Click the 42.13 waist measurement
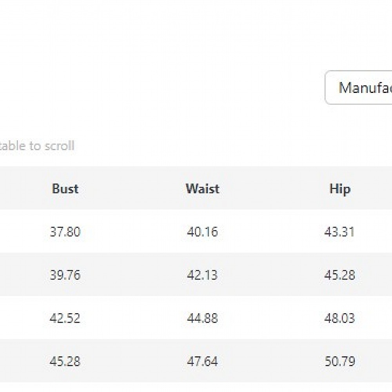This screenshot has width=392, height=392. coord(202,275)
